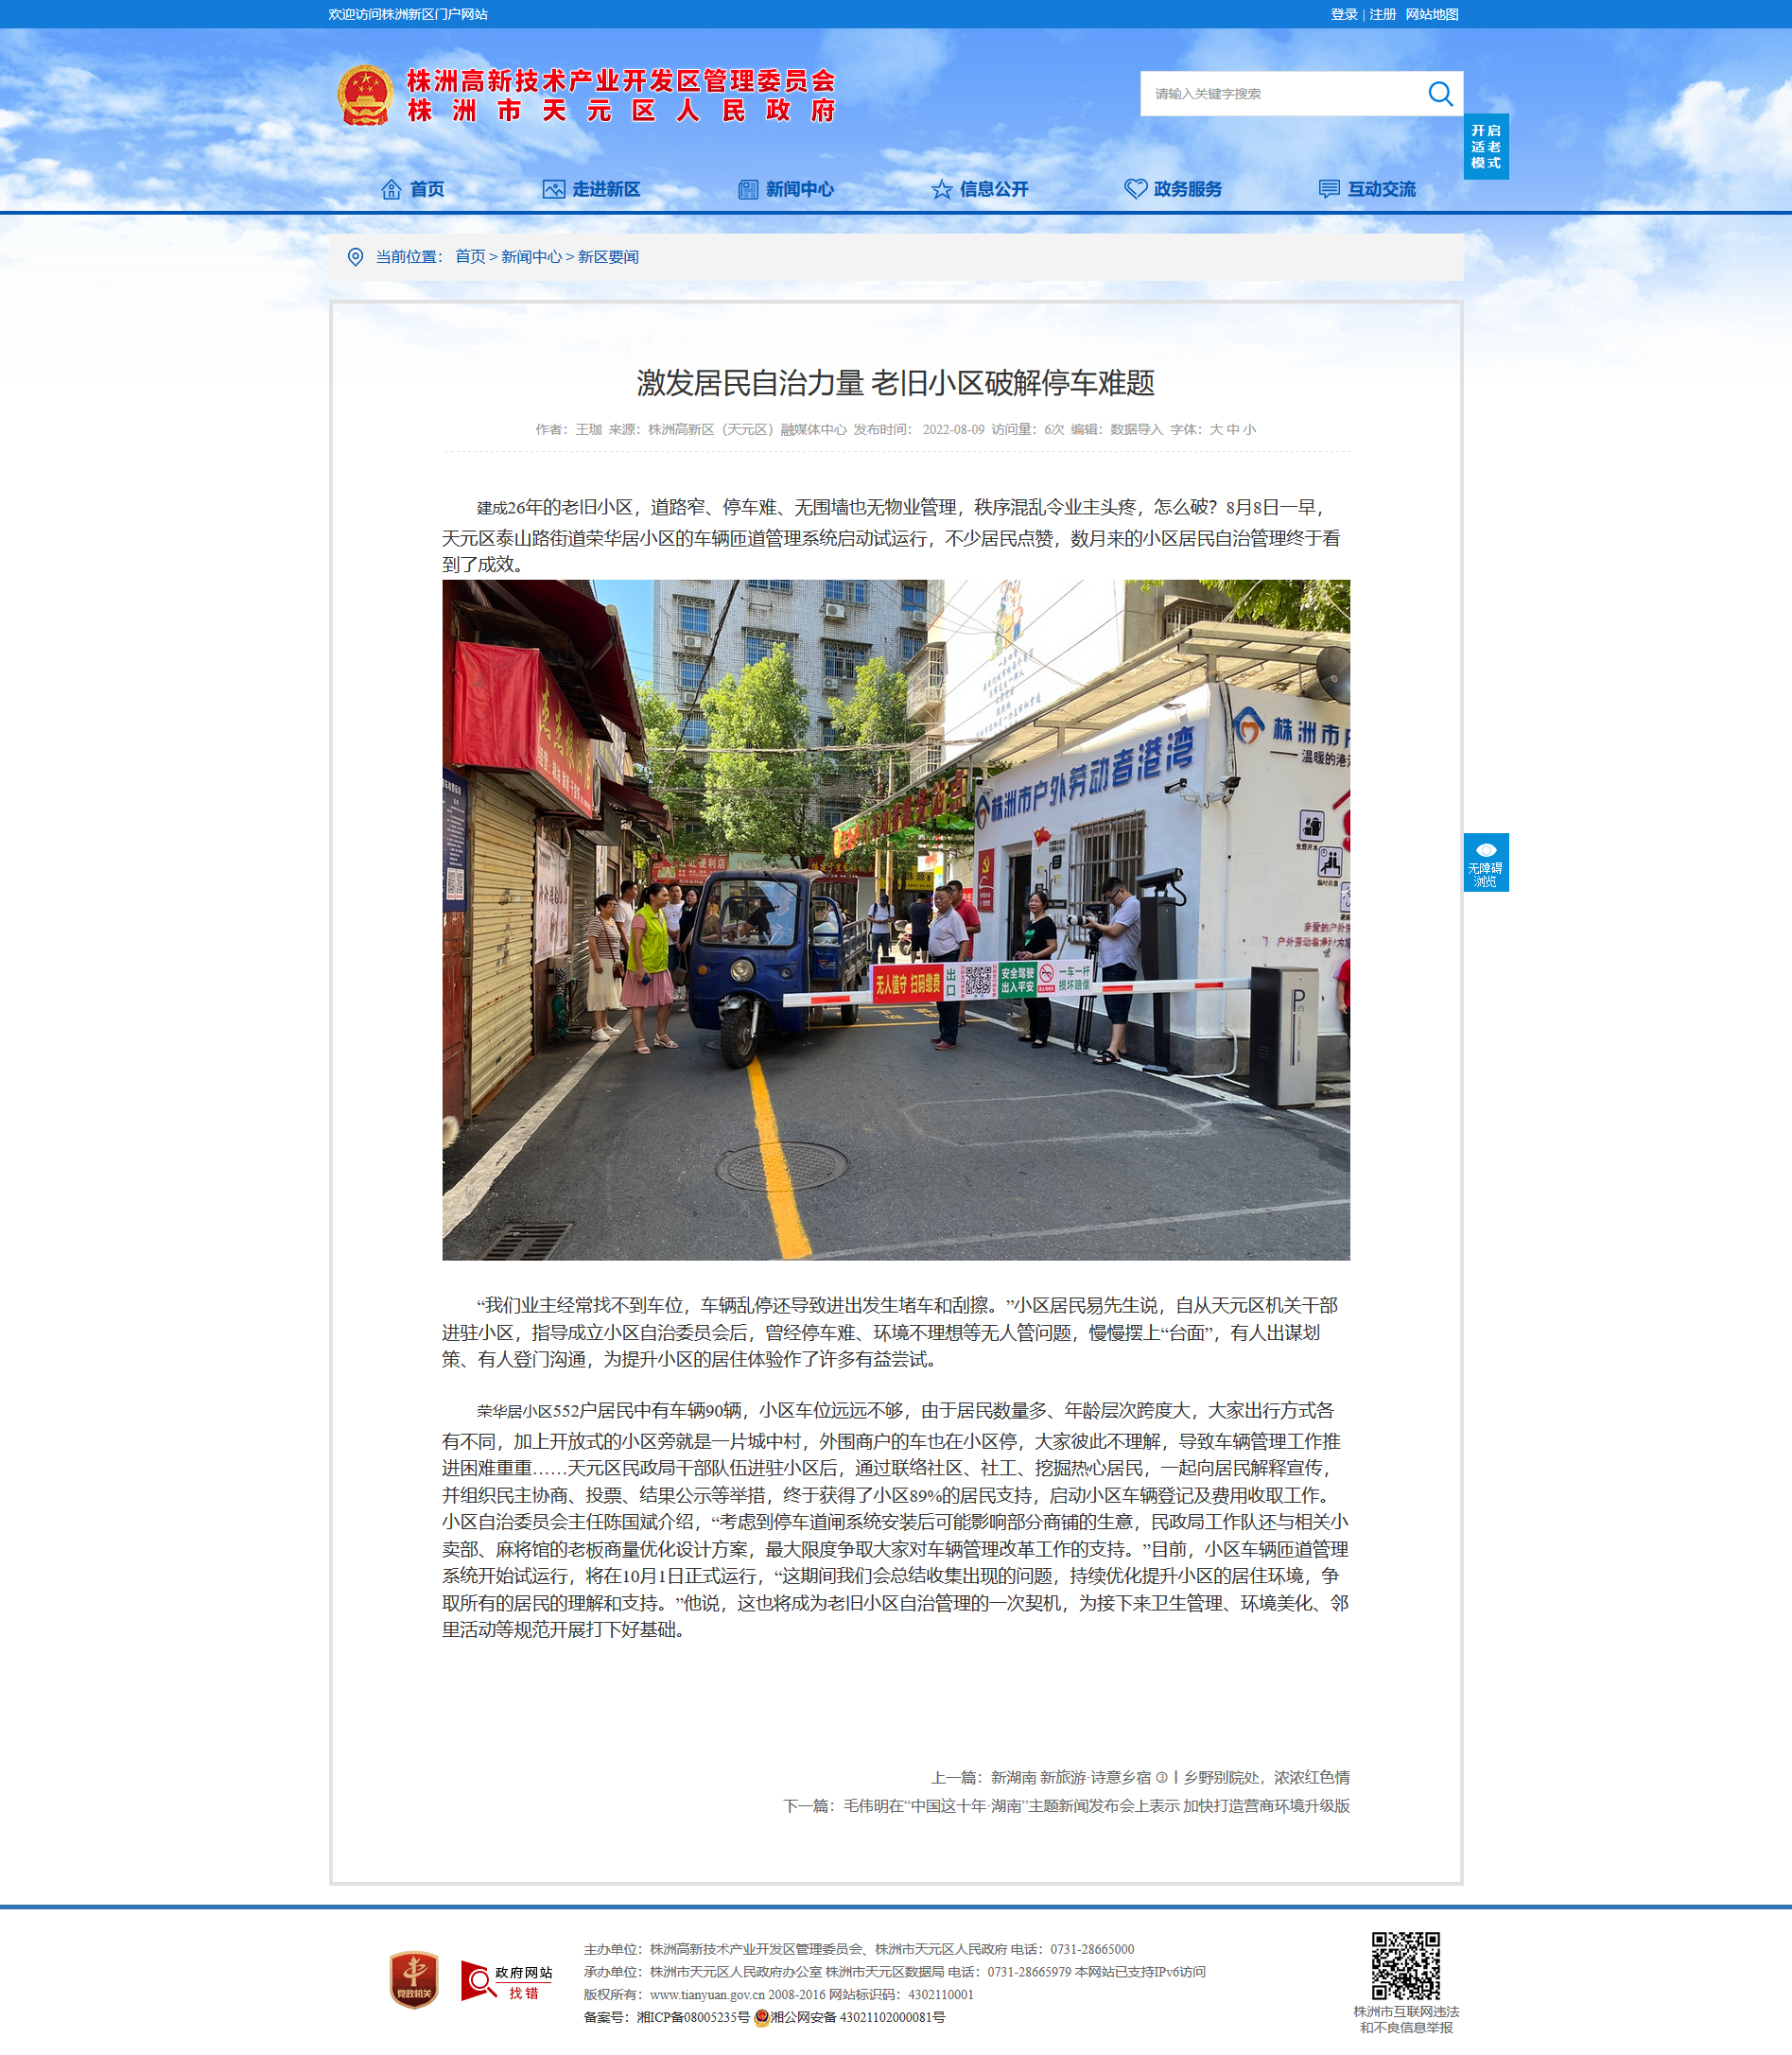This screenshot has height=2055, width=1792.
Task: Open previous article 新湖南 新旅游 诗意乡宿
Action: (x=1170, y=1777)
